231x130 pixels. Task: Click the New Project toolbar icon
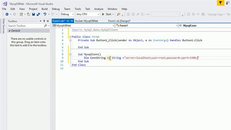point(21,14)
